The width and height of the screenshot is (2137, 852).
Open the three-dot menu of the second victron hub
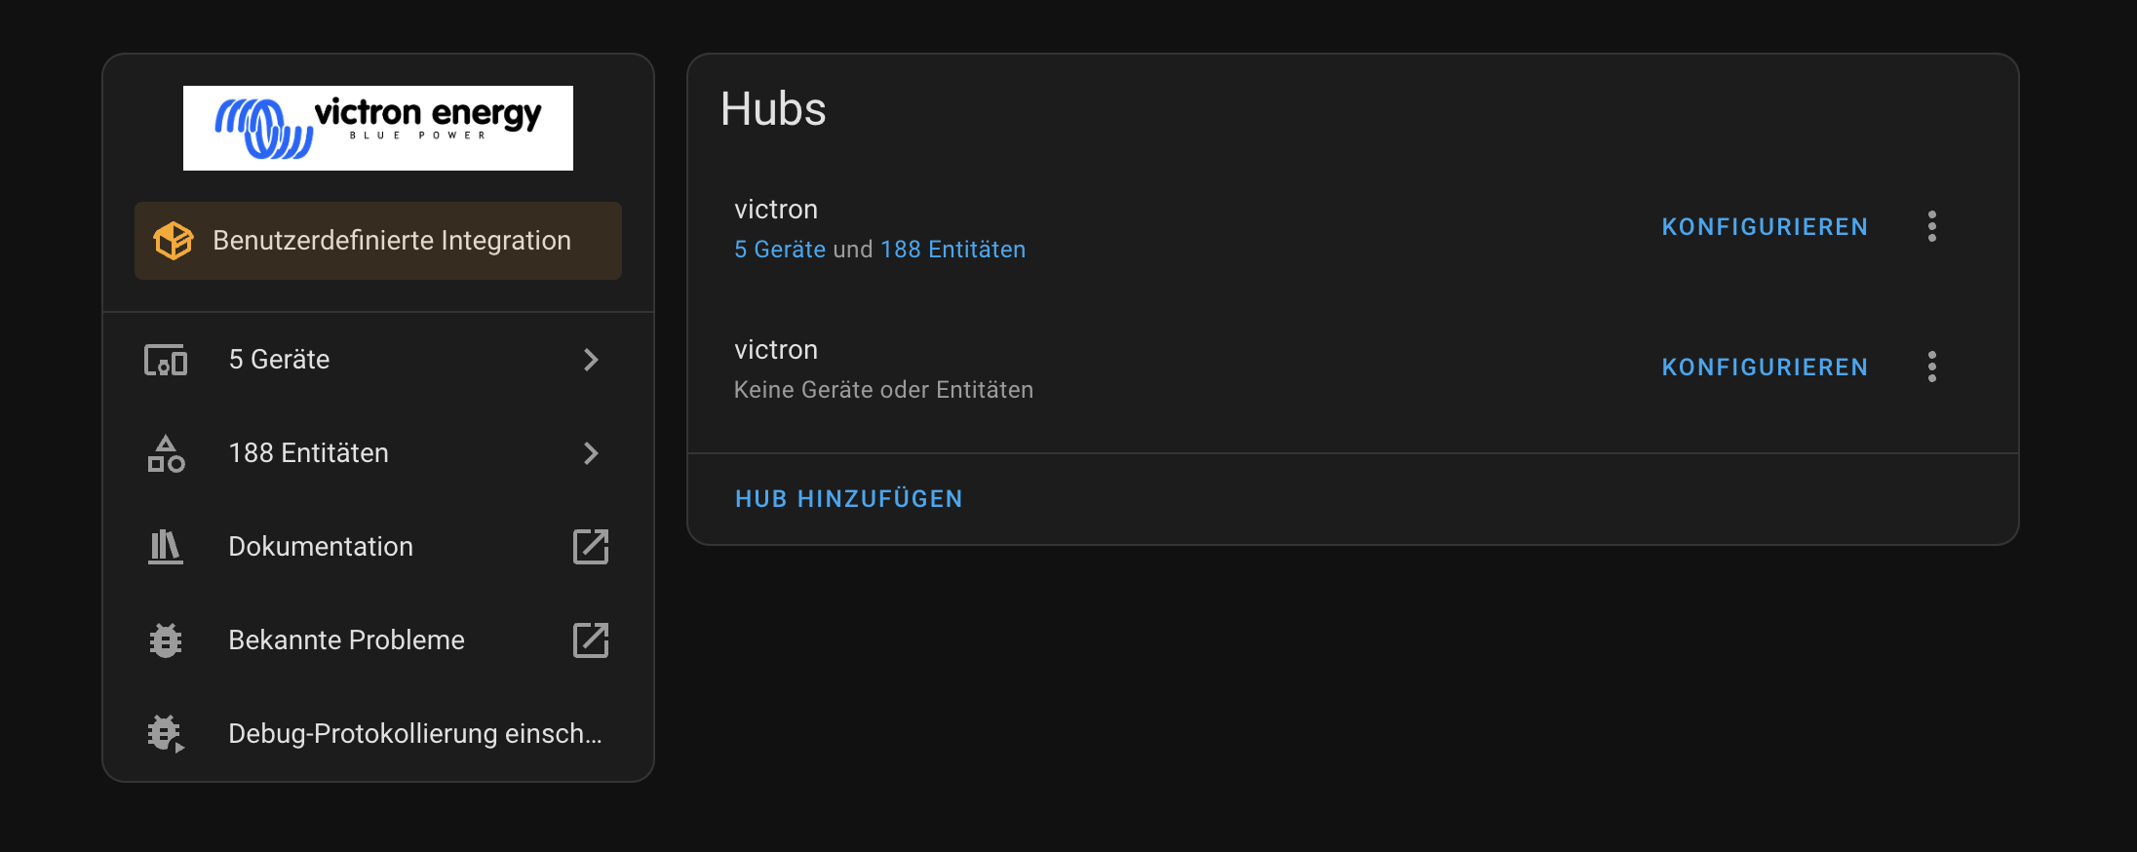click(x=1931, y=367)
